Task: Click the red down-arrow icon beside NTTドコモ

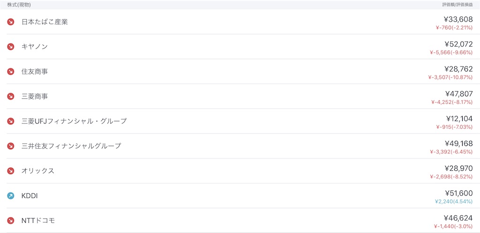Action: [11, 220]
